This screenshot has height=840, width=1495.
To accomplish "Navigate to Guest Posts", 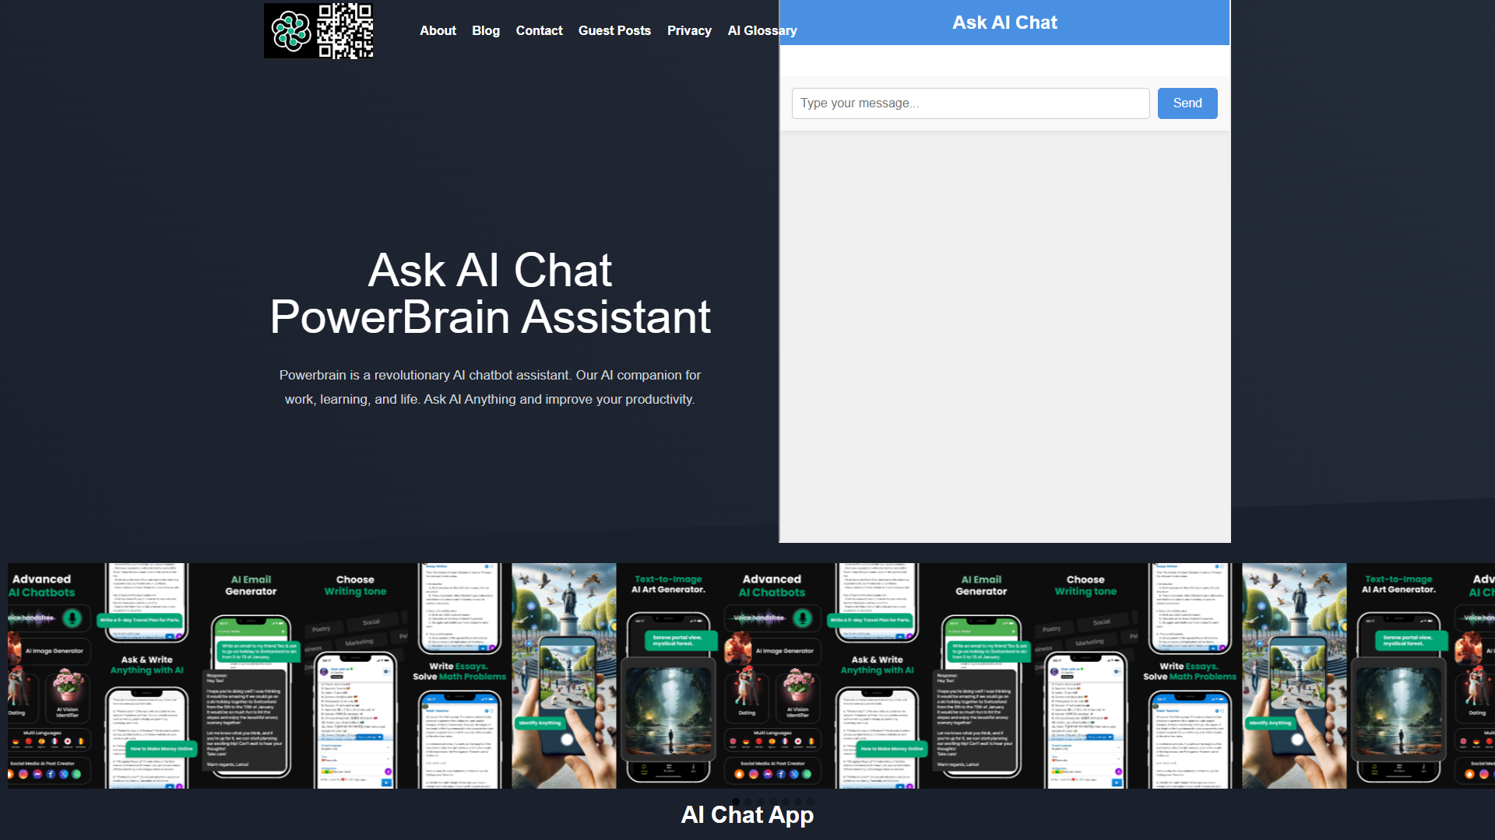I will (x=614, y=31).
